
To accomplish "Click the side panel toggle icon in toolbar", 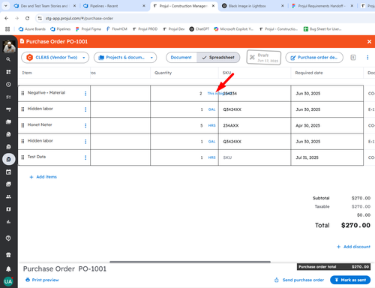I will pos(353,58).
